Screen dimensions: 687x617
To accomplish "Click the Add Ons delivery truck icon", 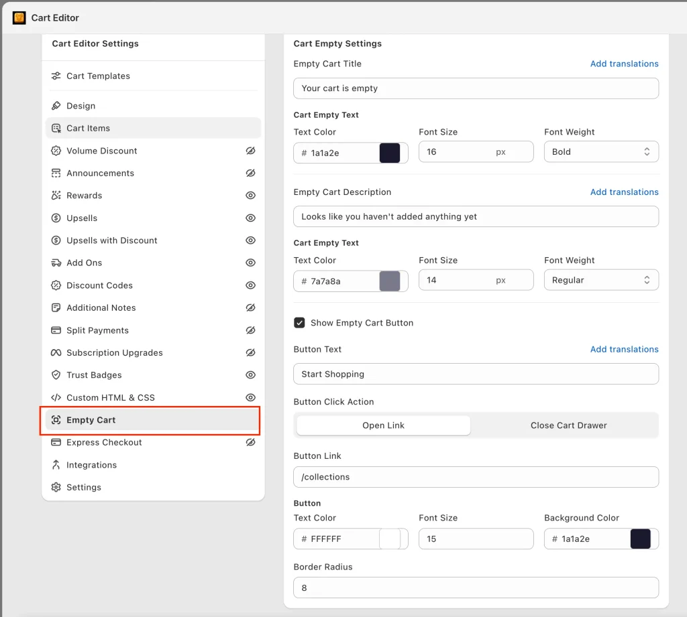I will click(x=56, y=263).
